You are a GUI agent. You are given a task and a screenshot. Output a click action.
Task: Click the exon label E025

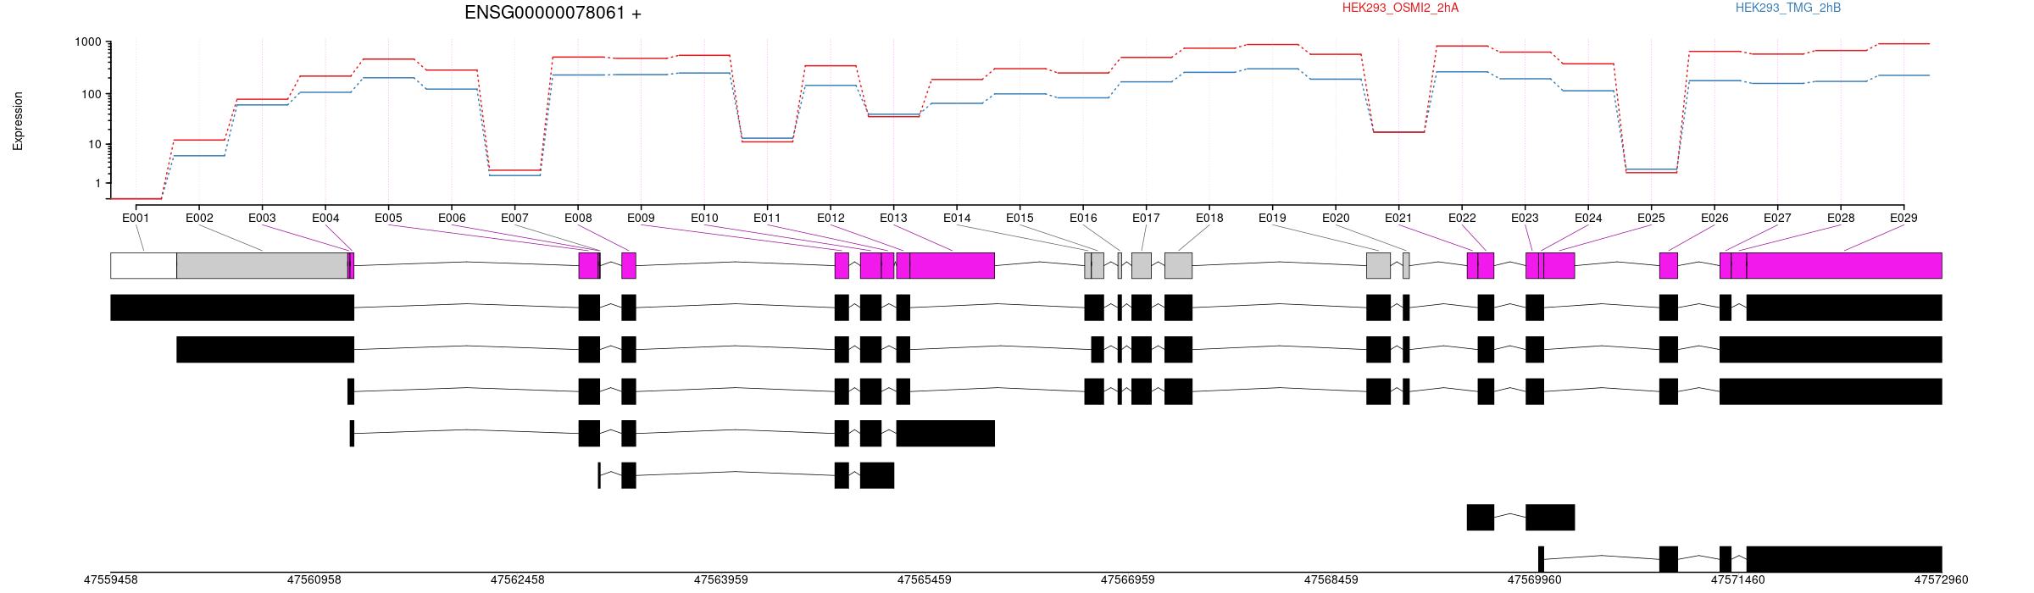(1651, 218)
